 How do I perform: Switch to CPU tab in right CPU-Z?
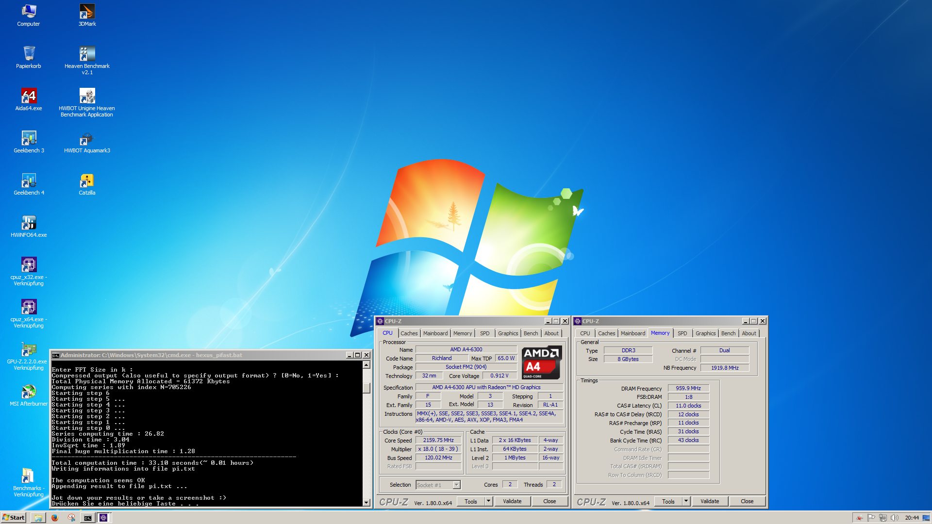(585, 333)
